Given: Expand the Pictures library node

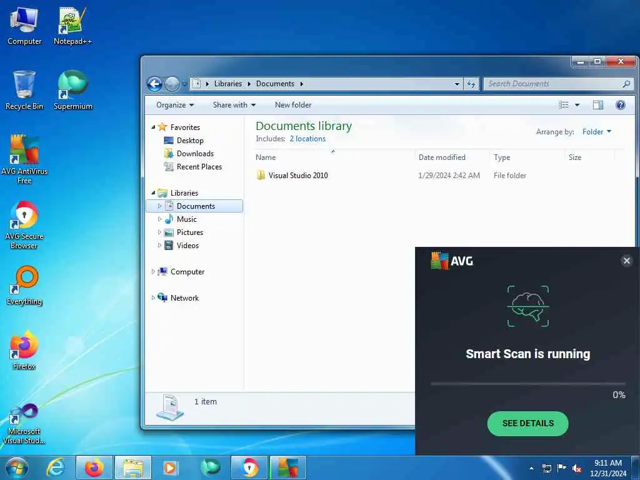Looking at the screenshot, I should tap(159, 232).
